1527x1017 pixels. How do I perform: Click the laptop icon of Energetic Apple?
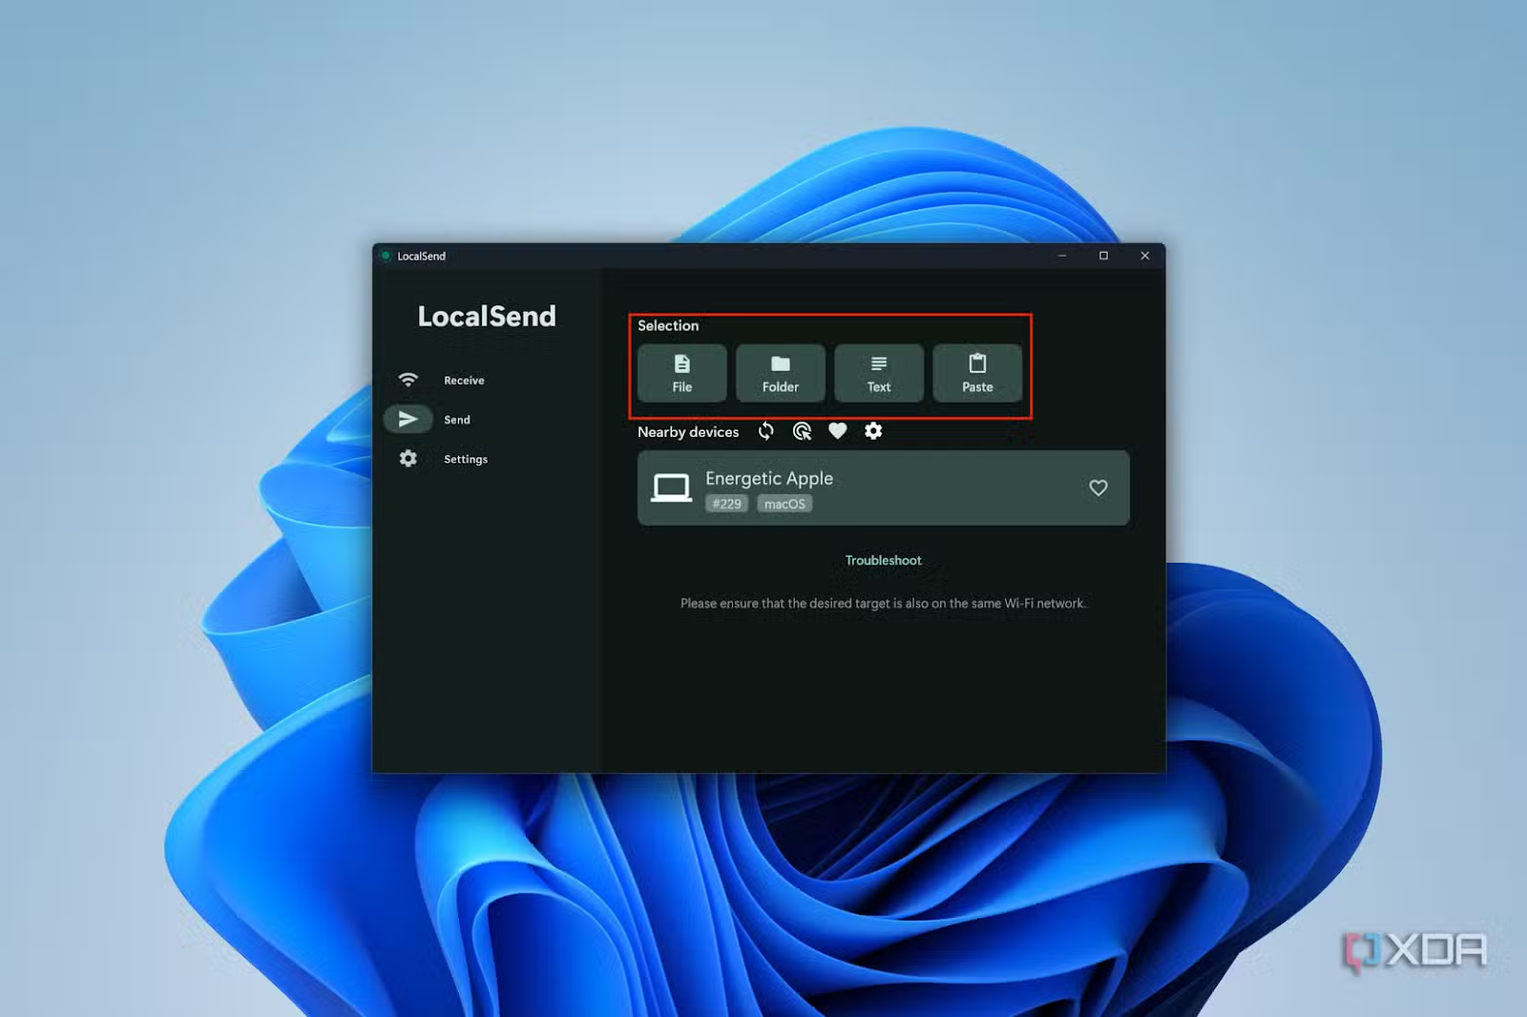tap(671, 488)
